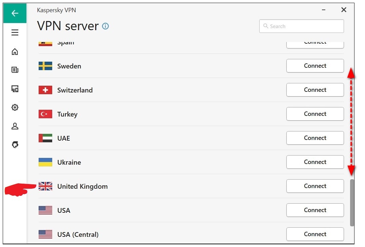The height and width of the screenshot is (247, 365).
Task: Open the hamburger menu in sidebar
Action: 15,33
